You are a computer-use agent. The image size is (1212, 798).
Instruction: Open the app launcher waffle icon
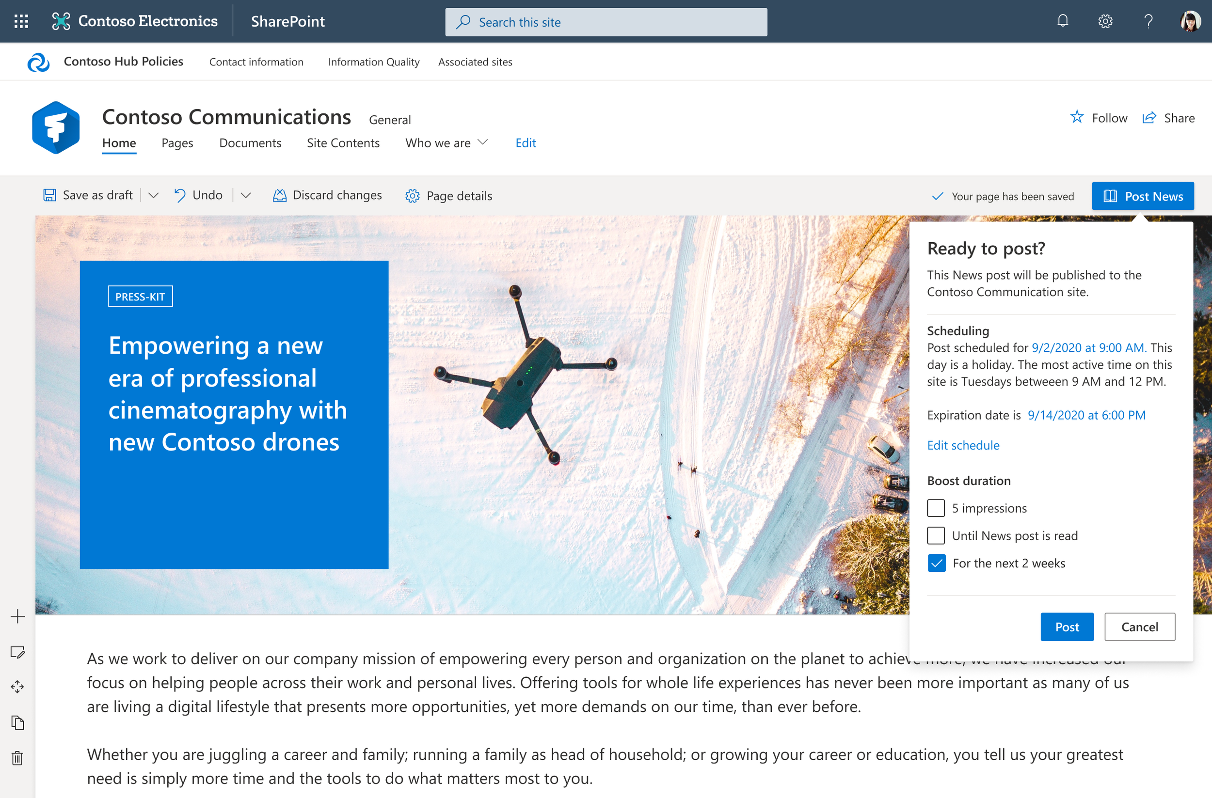coord(21,21)
